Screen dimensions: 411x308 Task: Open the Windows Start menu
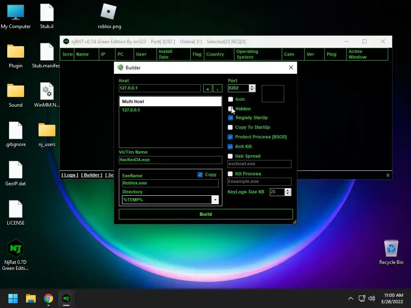point(13,298)
